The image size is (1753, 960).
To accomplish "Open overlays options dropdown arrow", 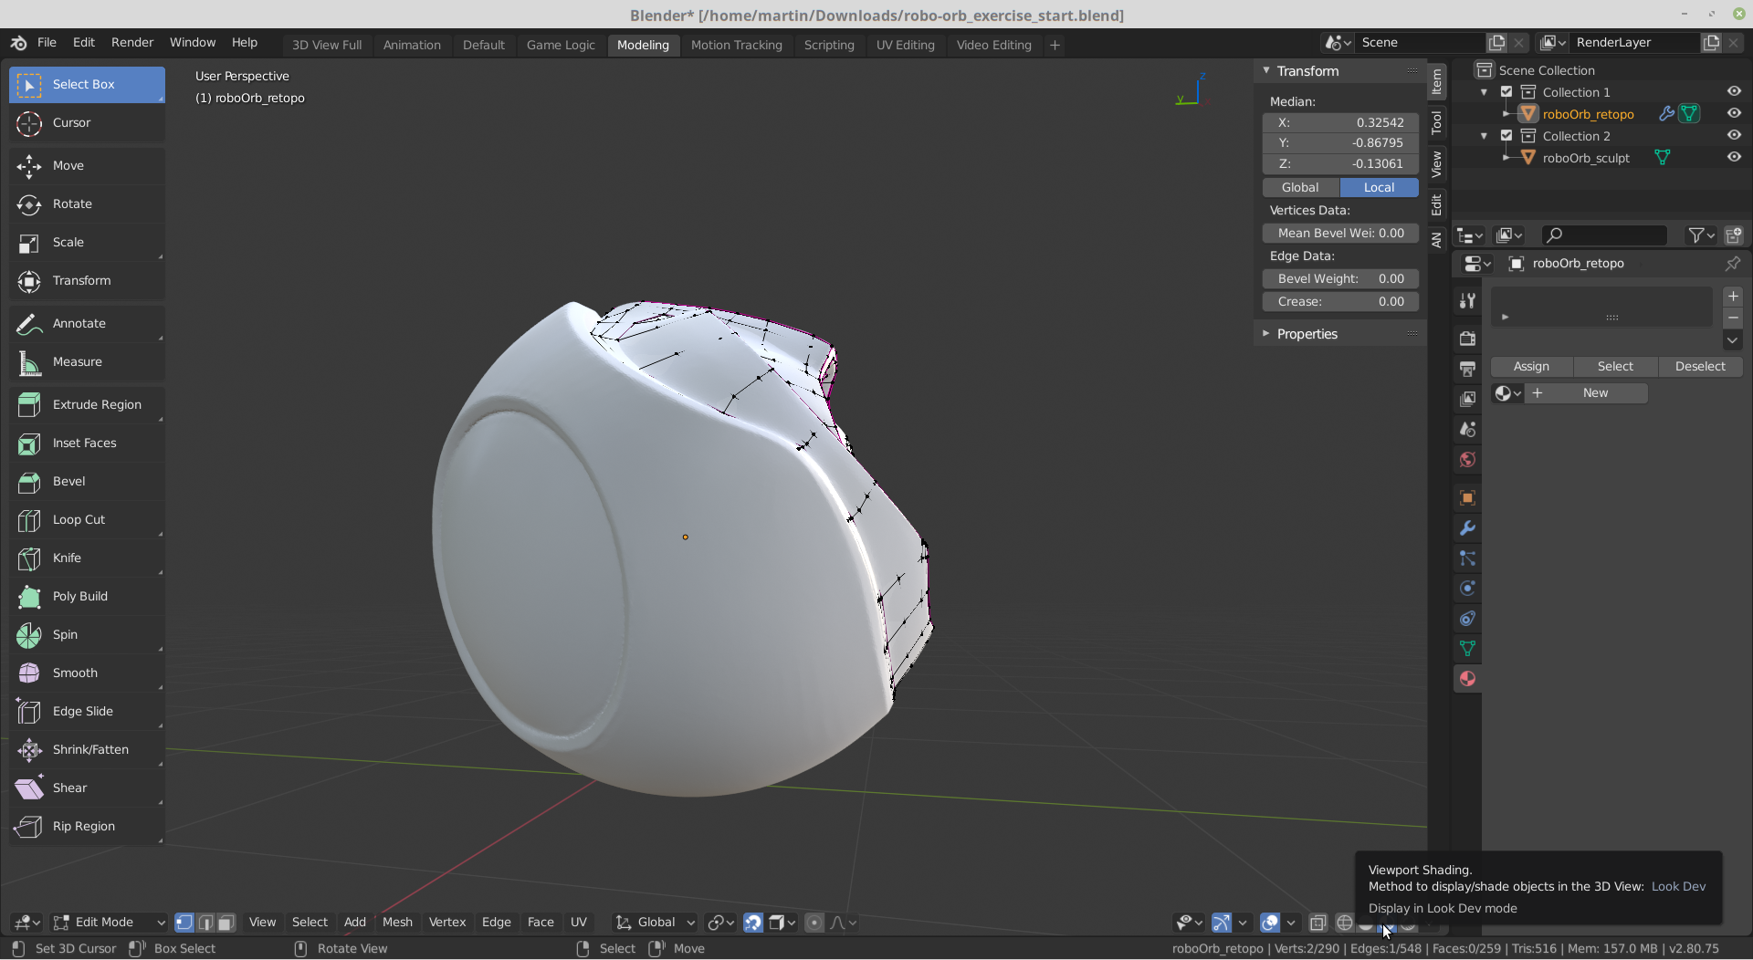I will (1291, 923).
